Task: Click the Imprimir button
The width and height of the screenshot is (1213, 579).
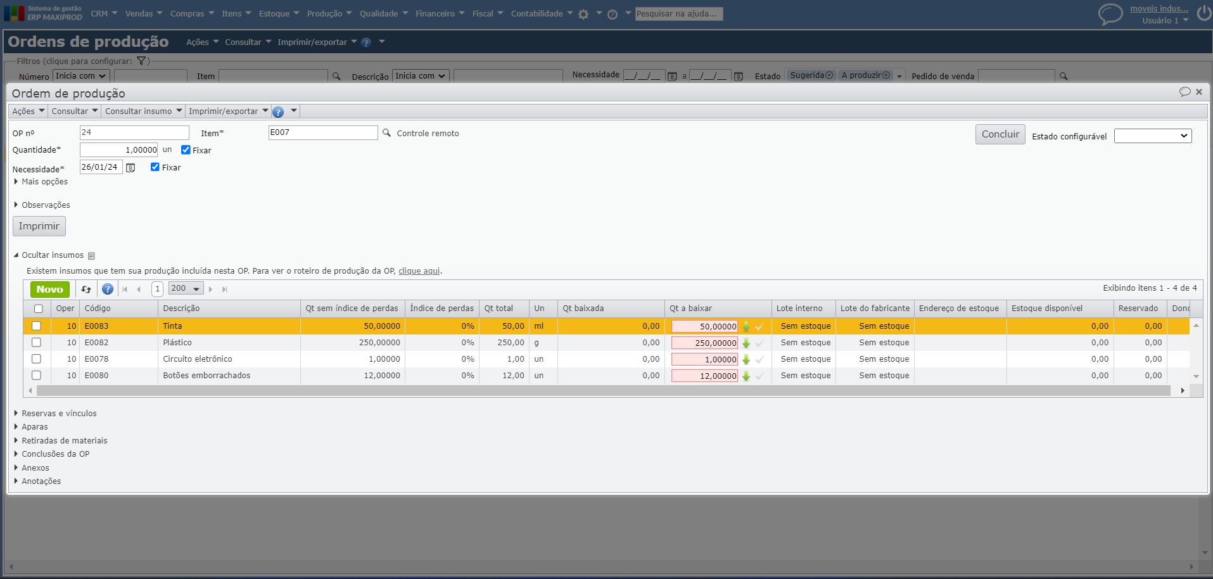Action: [39, 226]
